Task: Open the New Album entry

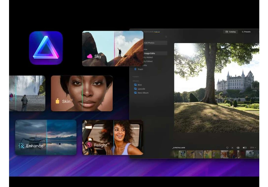Action: coord(143,93)
